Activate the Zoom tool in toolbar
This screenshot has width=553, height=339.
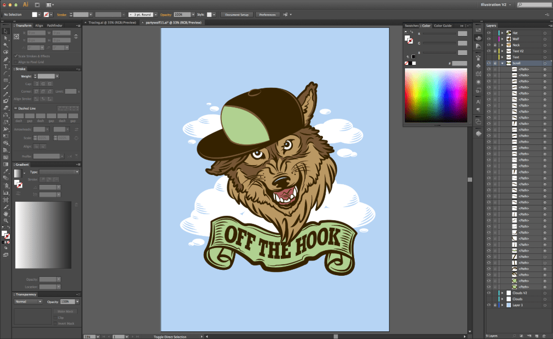pyautogui.click(x=6, y=221)
